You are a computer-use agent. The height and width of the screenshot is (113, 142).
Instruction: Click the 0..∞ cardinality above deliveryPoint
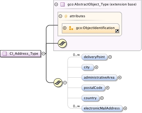point(76,55)
